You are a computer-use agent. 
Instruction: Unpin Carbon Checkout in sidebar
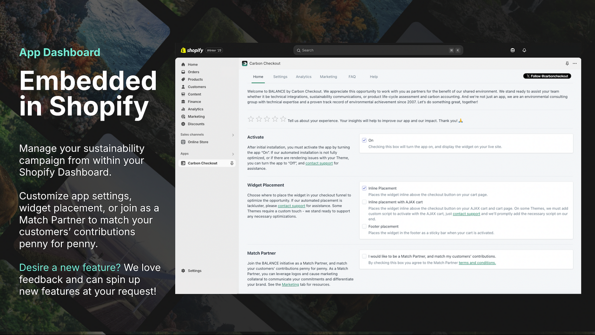click(x=232, y=163)
